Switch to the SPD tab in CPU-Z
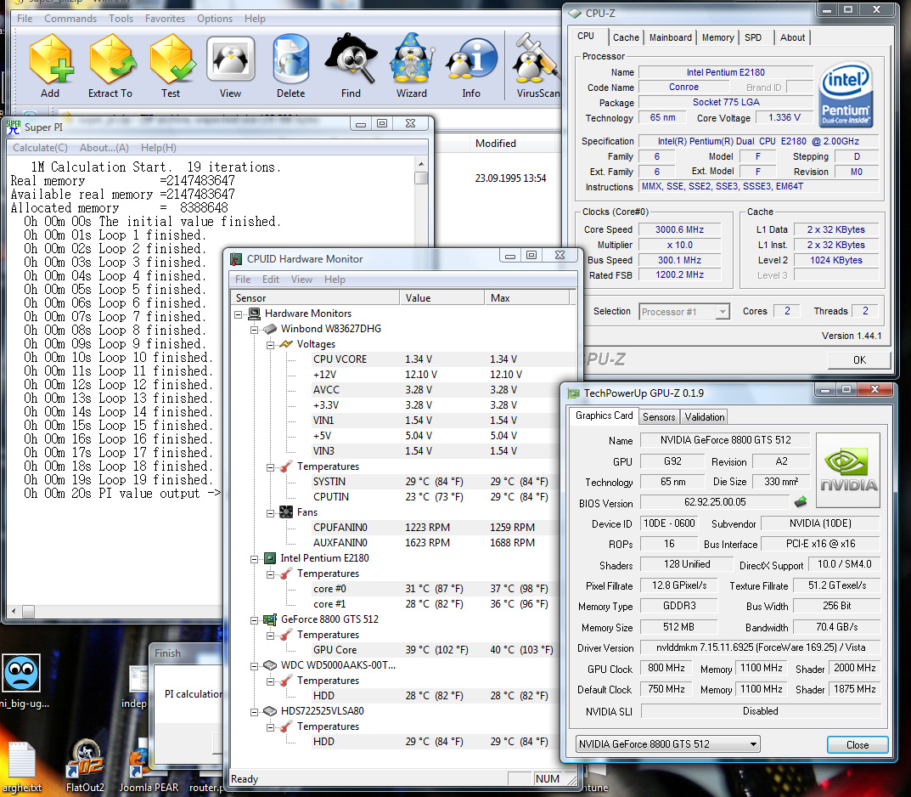 pos(753,37)
